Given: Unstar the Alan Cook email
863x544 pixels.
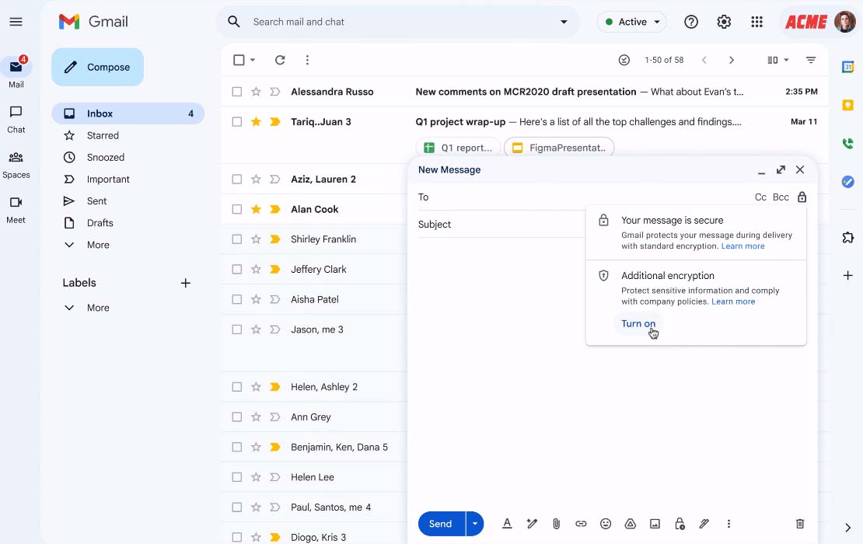Looking at the screenshot, I should pyautogui.click(x=256, y=209).
